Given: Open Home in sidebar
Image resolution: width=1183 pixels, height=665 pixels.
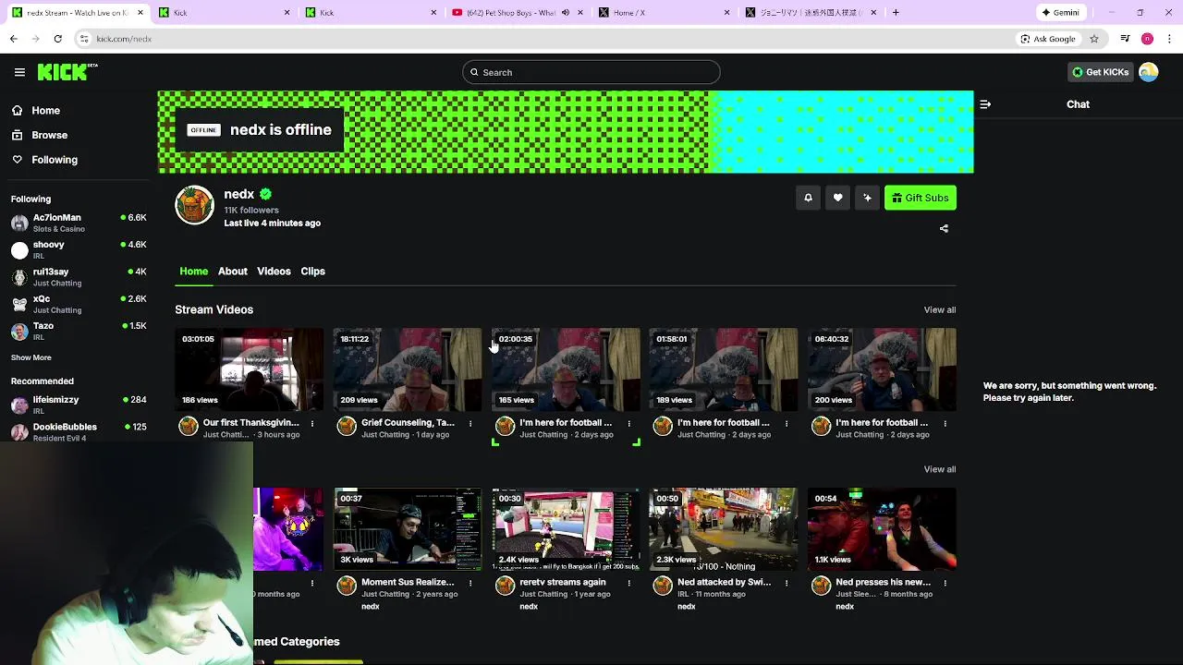Looking at the screenshot, I should 45,111.
